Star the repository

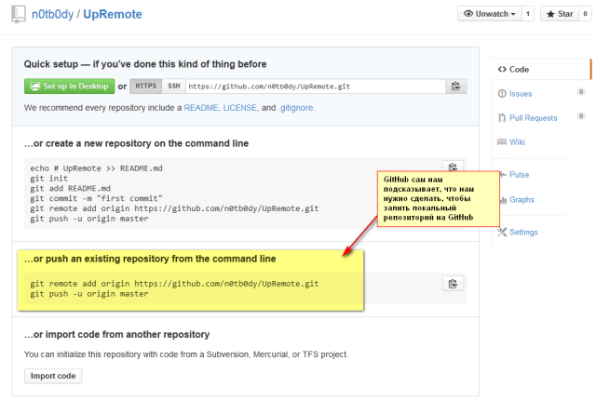(x=560, y=14)
